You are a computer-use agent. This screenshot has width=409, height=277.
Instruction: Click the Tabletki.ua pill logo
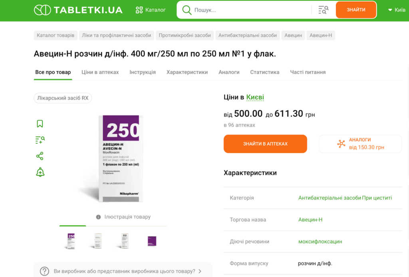(42, 10)
